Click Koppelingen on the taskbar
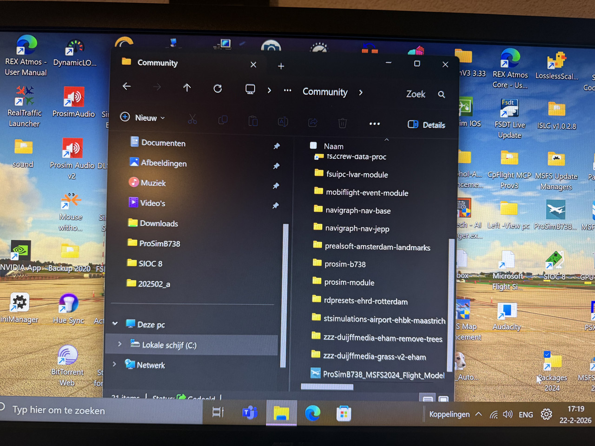This screenshot has height=446, width=595. tap(449, 414)
